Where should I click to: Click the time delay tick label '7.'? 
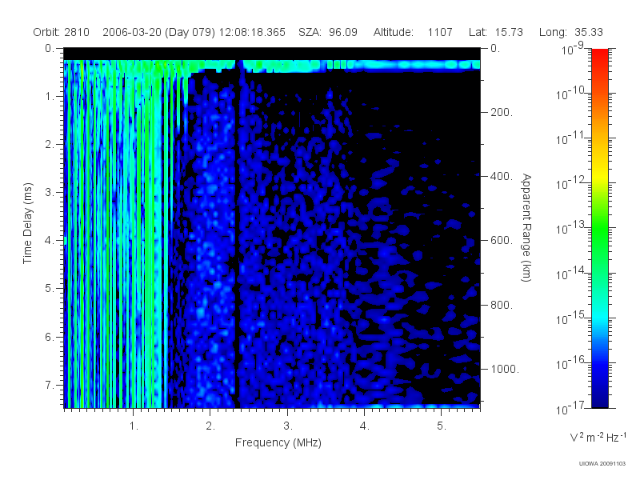50,385
